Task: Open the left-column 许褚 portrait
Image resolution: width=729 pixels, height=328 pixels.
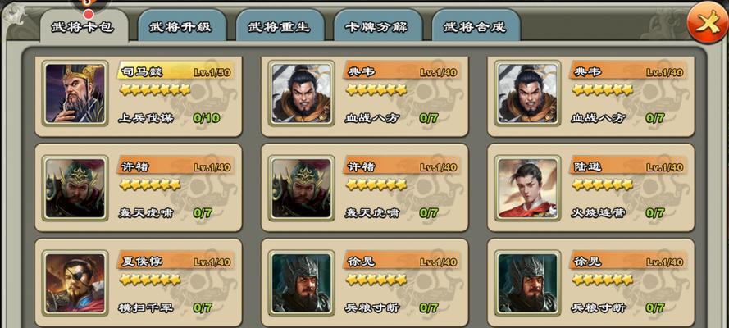Action: (x=75, y=188)
